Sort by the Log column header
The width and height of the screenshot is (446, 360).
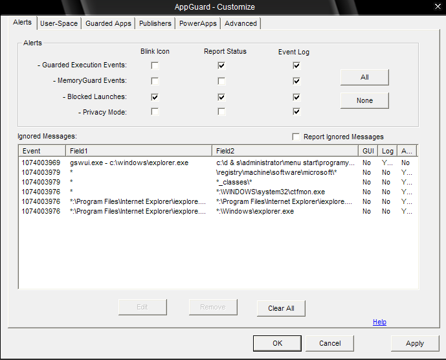387,151
